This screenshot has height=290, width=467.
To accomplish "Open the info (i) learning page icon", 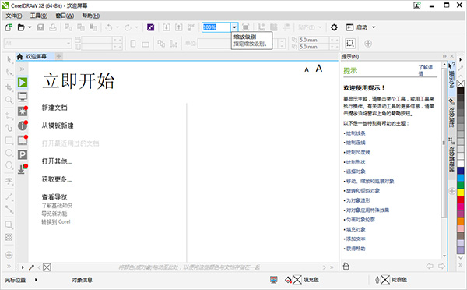I will click(23, 126).
